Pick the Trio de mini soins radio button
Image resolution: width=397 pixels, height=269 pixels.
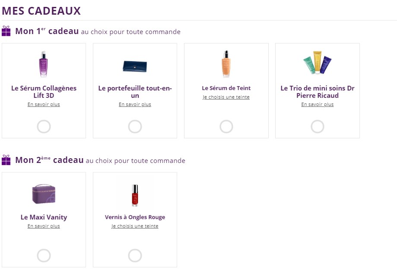318,126
